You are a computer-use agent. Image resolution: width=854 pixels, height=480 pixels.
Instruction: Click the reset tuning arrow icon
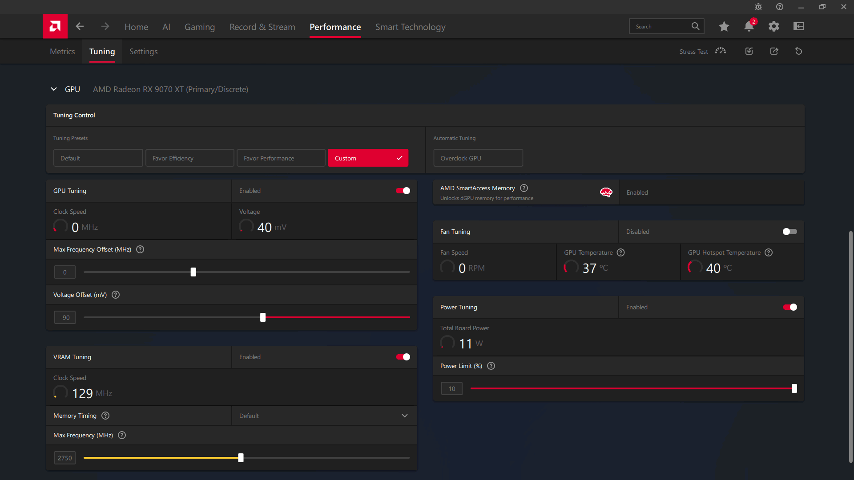pos(798,51)
